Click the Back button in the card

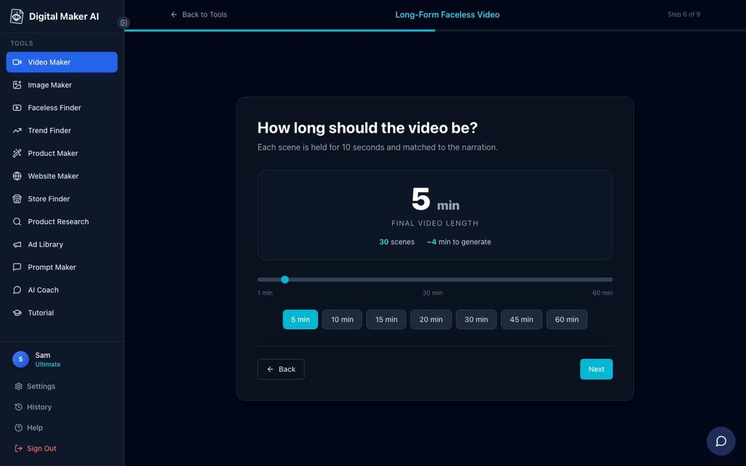[x=281, y=369]
